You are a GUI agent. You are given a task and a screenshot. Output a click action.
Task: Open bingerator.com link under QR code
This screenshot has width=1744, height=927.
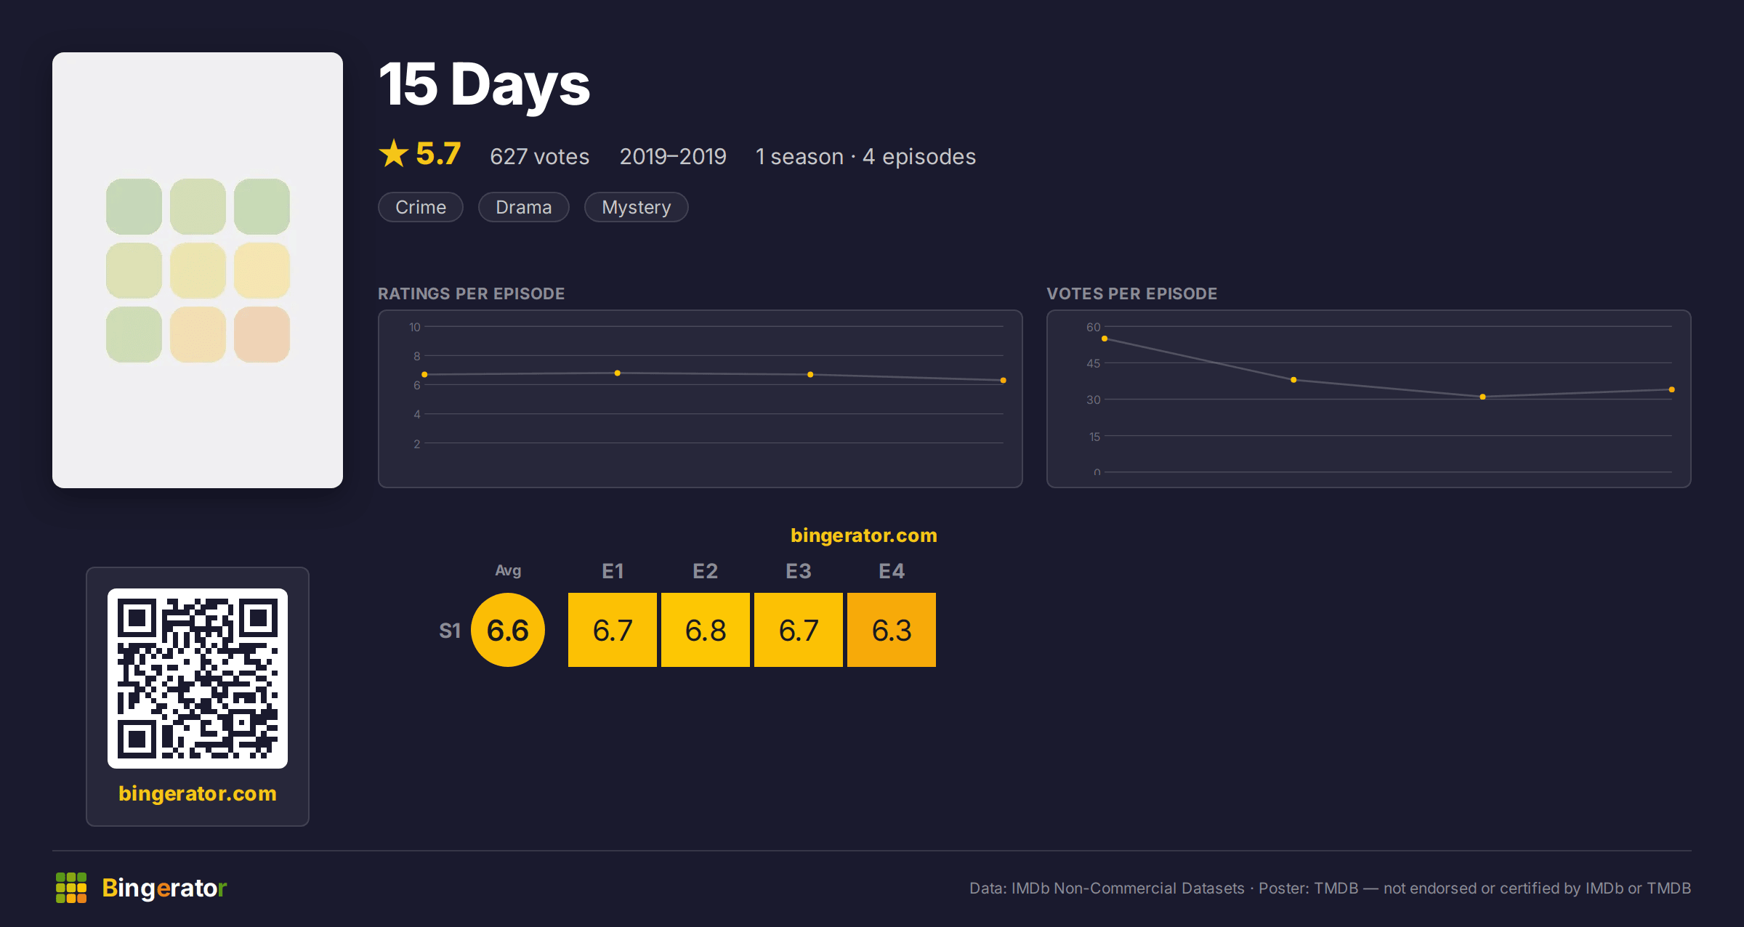coord(198,793)
